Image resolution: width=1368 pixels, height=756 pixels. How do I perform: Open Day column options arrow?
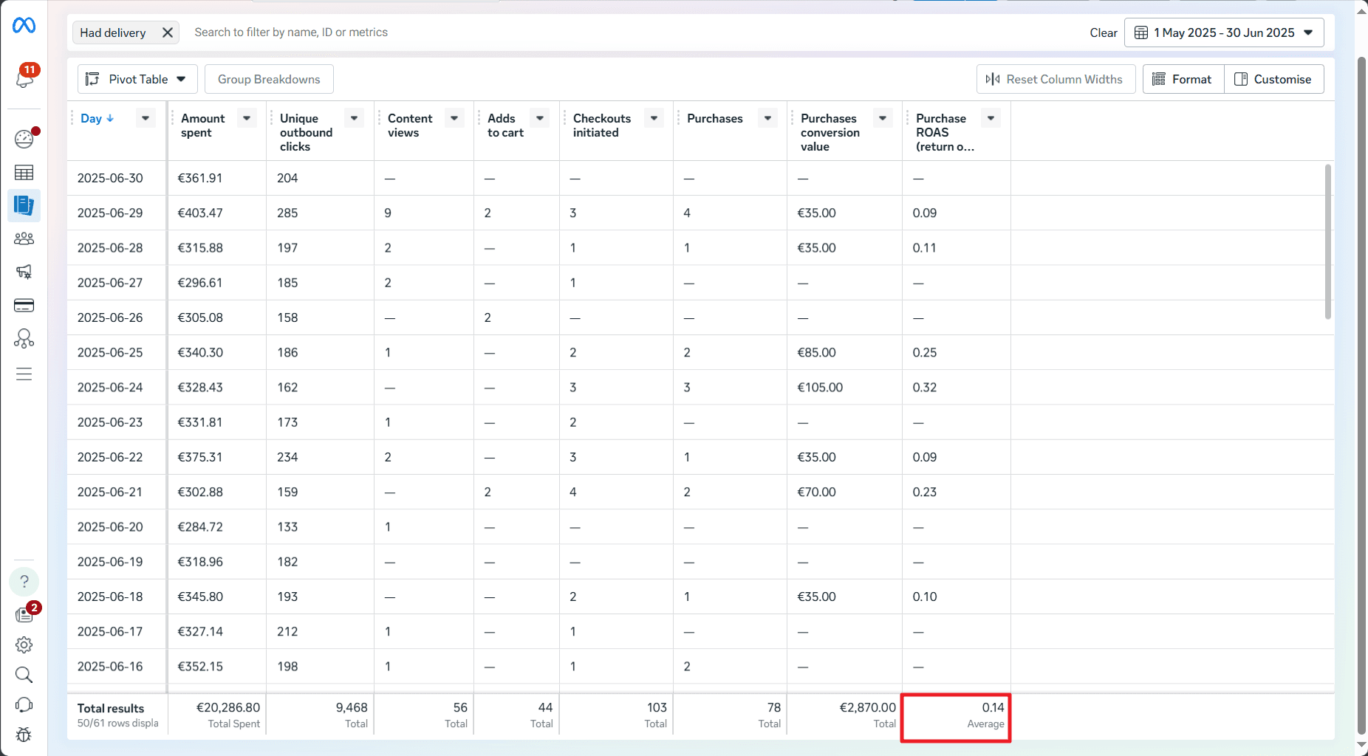coord(146,118)
